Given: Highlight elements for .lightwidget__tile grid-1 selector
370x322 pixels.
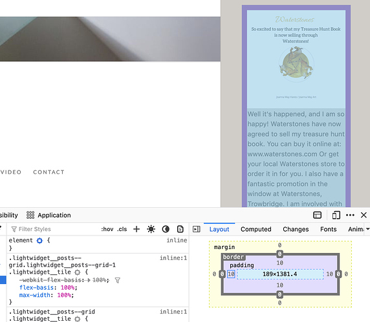Looking at the screenshot, I should click(77, 272).
